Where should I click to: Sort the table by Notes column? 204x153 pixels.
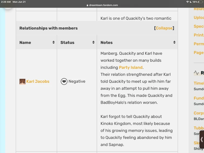click(x=174, y=42)
